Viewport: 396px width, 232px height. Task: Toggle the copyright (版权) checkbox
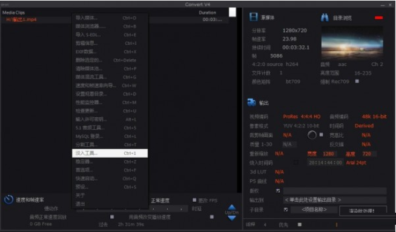point(278,191)
